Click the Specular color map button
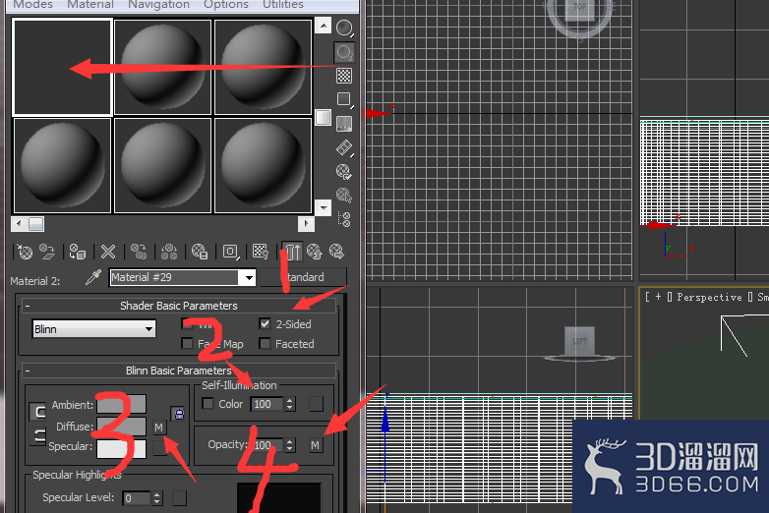This screenshot has width=769, height=513. click(x=159, y=448)
